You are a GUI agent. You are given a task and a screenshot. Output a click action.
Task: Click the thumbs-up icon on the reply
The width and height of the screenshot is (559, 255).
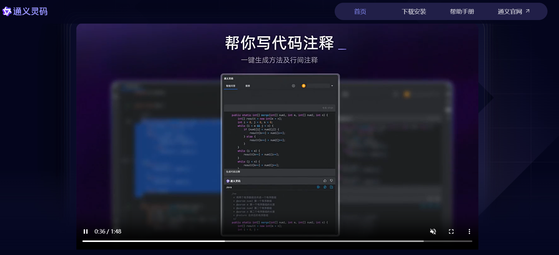click(325, 181)
